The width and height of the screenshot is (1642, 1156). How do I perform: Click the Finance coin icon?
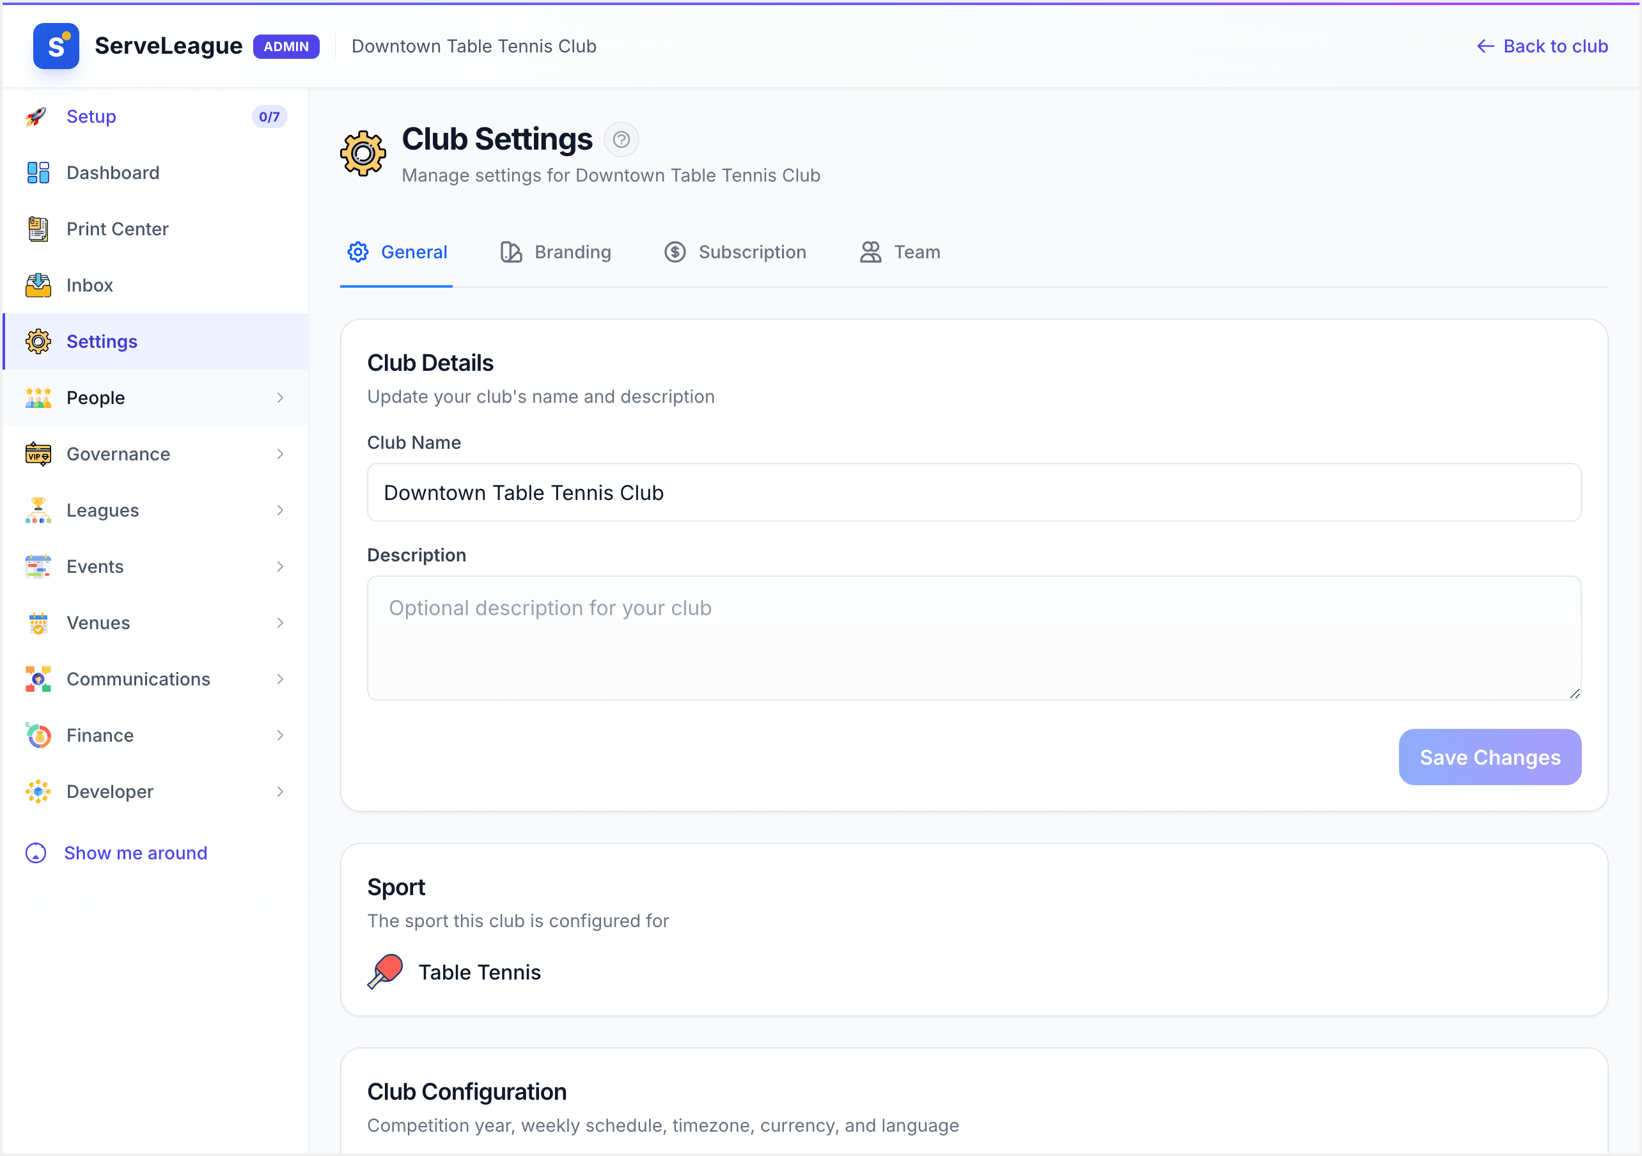[x=38, y=735]
